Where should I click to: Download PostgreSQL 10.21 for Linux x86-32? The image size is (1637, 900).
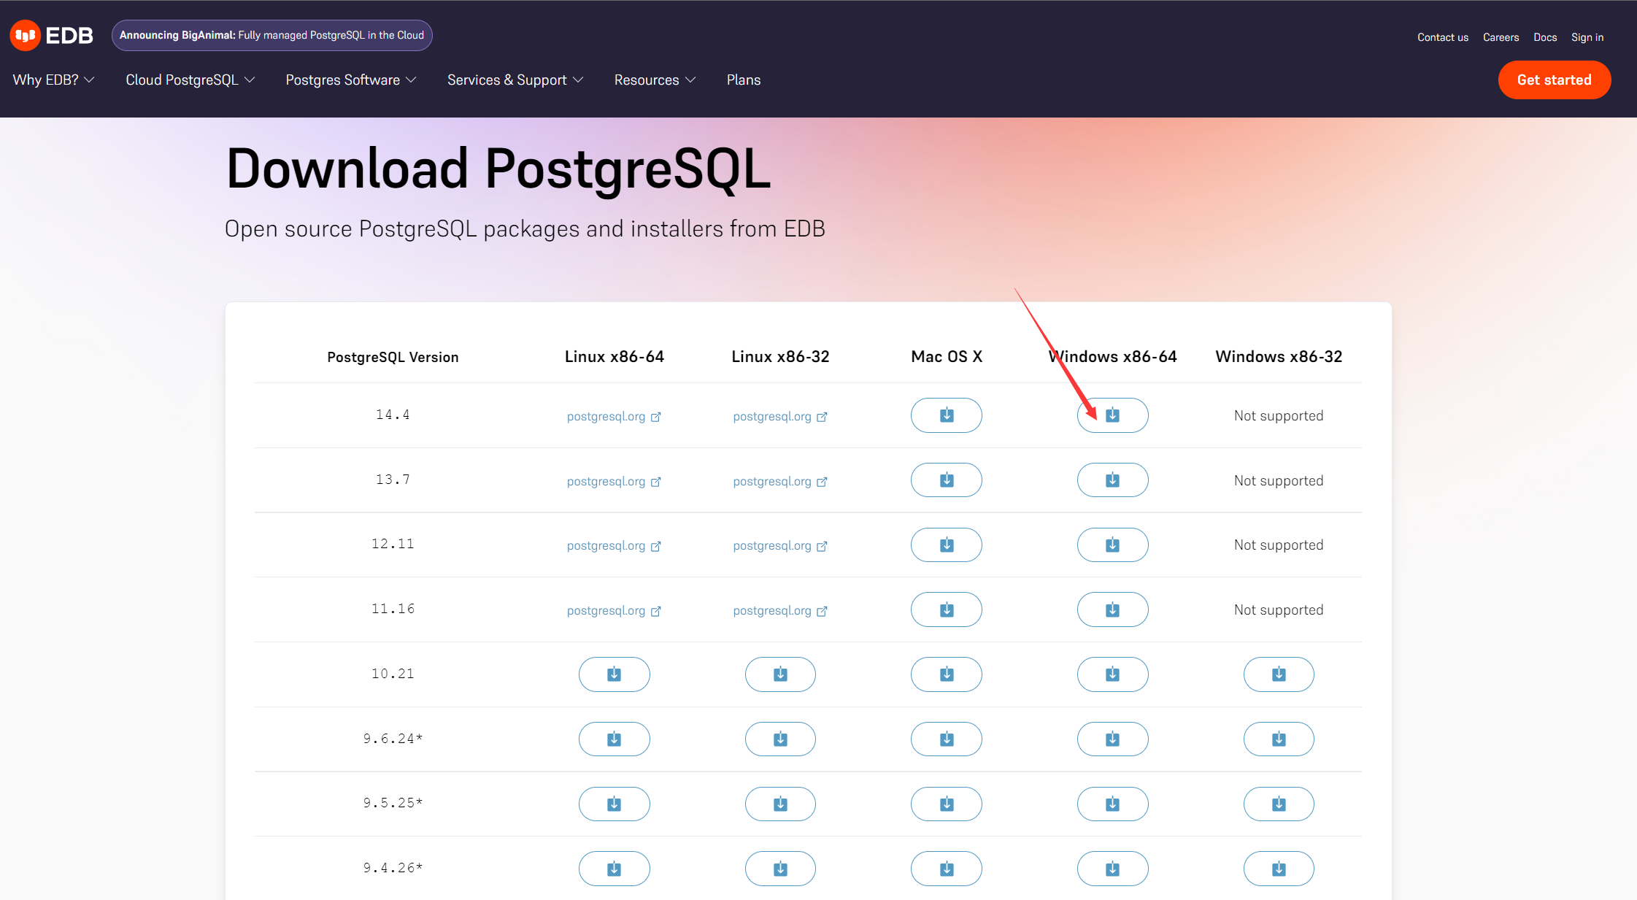[x=780, y=674]
